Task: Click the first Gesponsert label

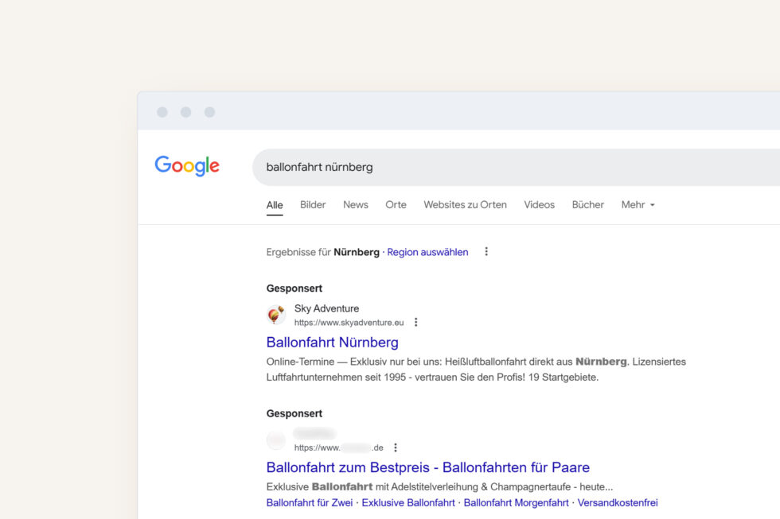Action: click(294, 289)
